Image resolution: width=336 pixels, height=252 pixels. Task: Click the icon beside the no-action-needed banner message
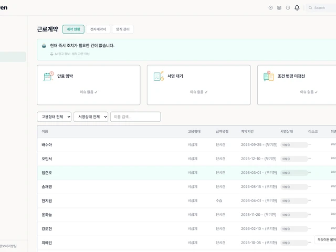44,46
